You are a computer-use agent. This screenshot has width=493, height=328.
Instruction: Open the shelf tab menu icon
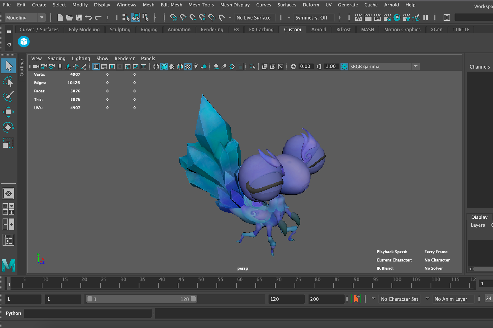point(9,31)
